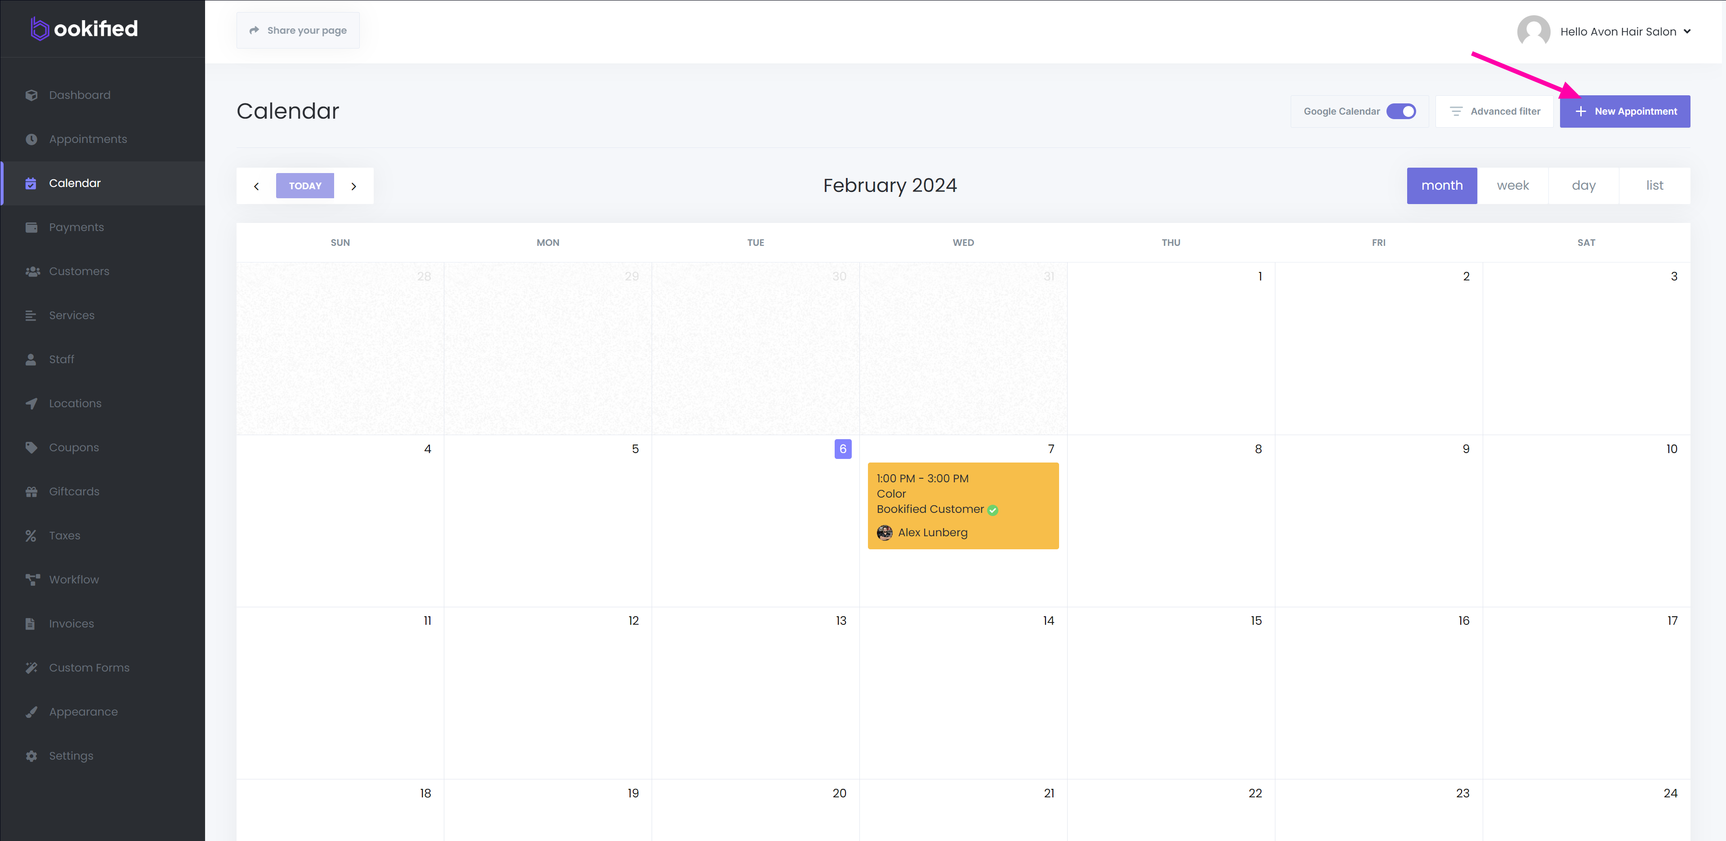This screenshot has height=841, width=1726.
Task: Open Appointments in the sidebar
Action: coord(103,139)
